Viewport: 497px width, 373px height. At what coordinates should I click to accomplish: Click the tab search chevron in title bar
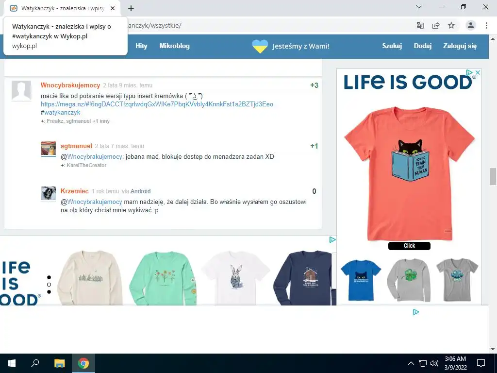coord(419,7)
